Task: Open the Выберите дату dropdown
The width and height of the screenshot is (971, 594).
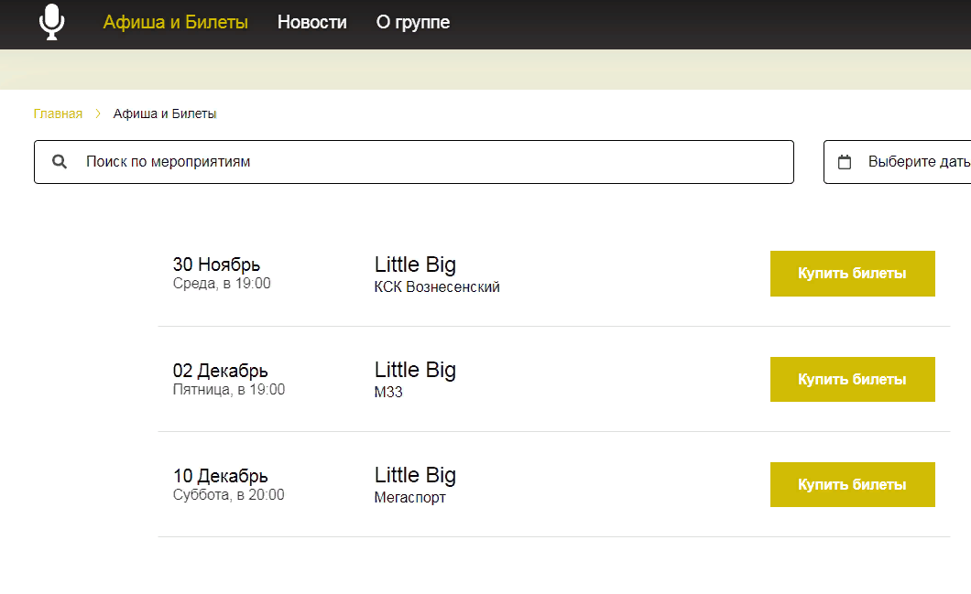Action: pyautogui.click(x=898, y=162)
